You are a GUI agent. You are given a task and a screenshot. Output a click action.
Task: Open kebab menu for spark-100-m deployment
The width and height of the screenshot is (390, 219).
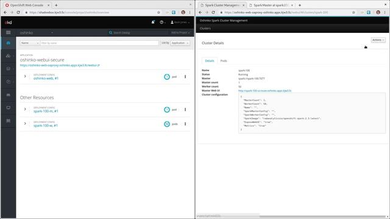click(185, 109)
